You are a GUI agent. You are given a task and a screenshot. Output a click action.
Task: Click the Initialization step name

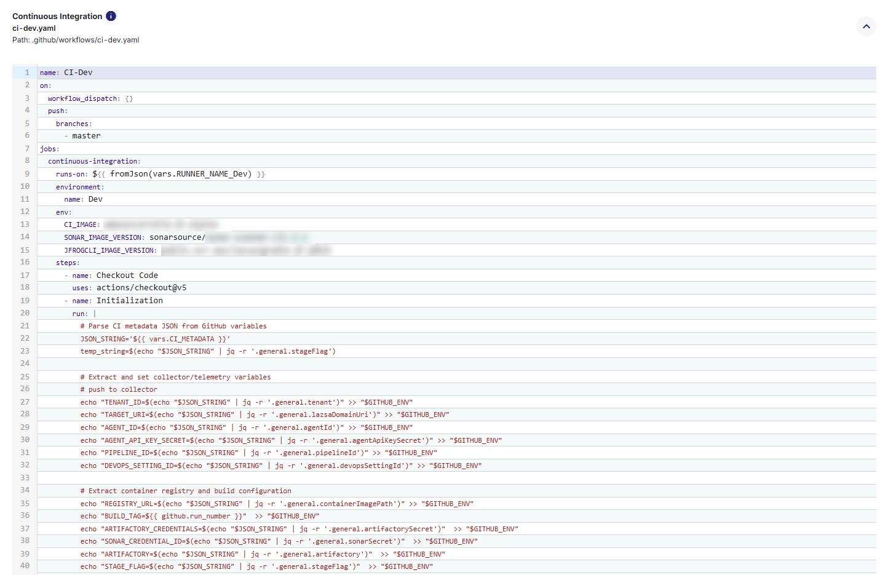click(130, 300)
